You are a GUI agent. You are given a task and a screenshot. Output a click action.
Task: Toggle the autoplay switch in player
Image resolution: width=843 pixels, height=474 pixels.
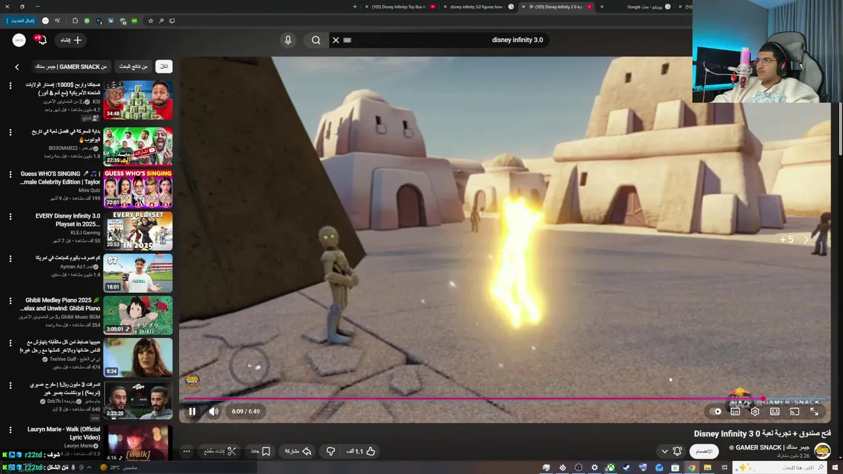(x=717, y=411)
